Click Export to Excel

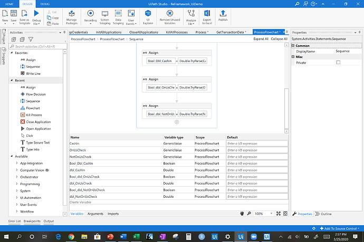207,17
